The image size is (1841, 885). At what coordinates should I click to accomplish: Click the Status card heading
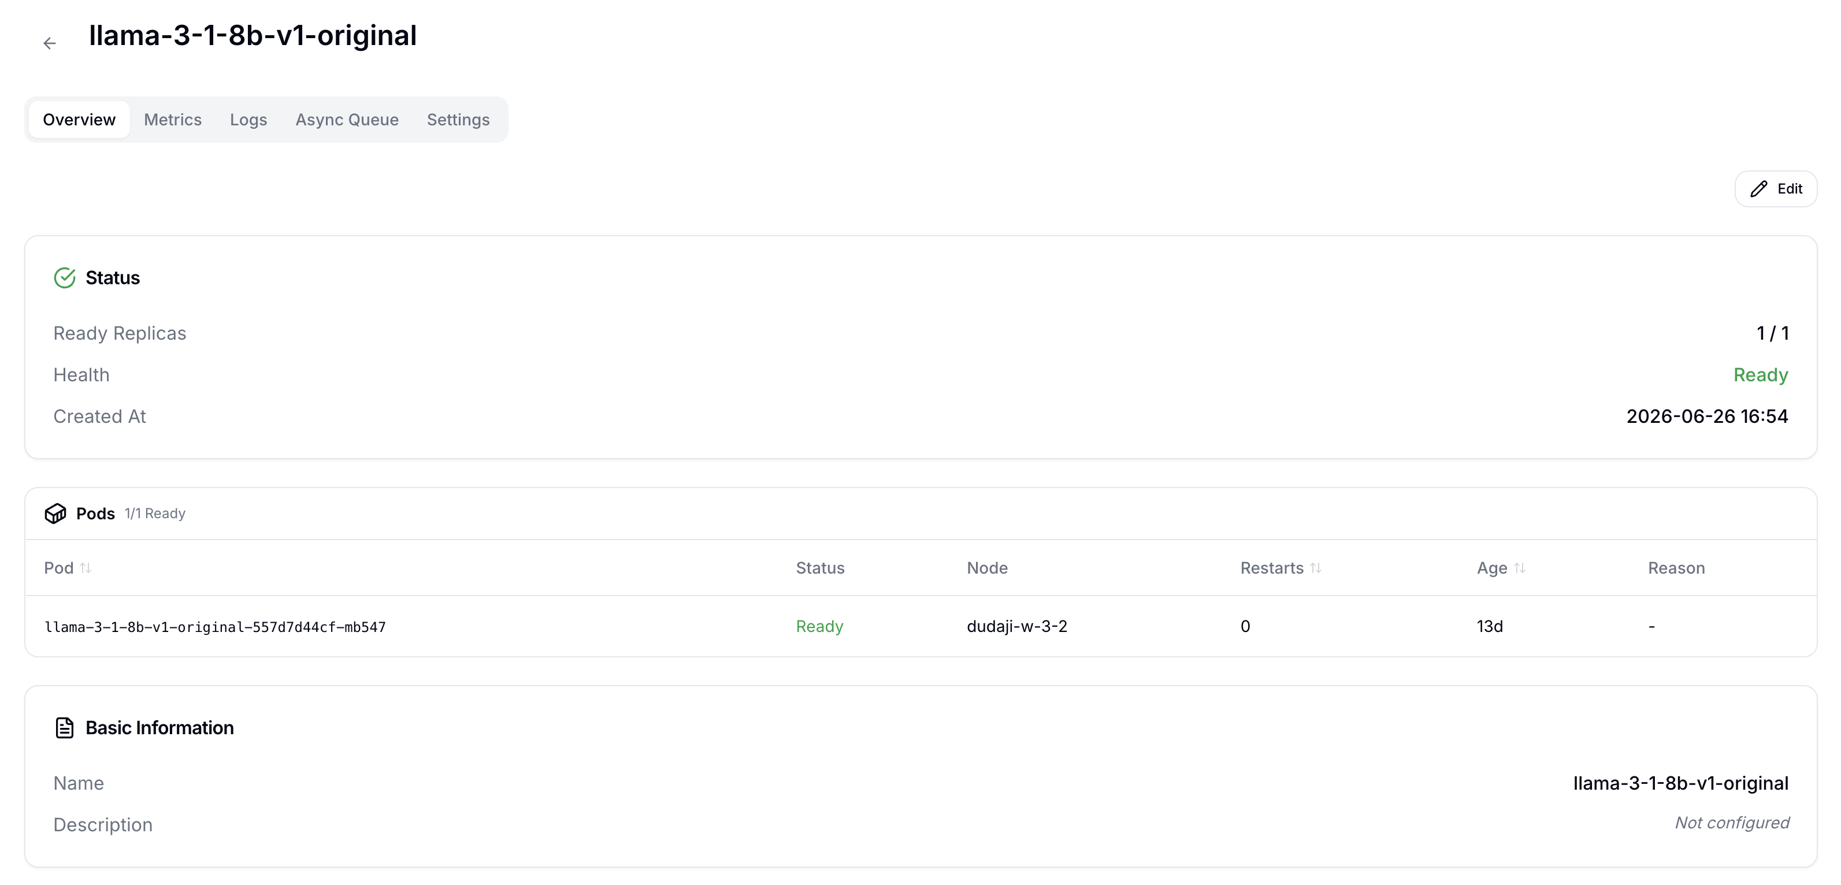[x=113, y=278]
